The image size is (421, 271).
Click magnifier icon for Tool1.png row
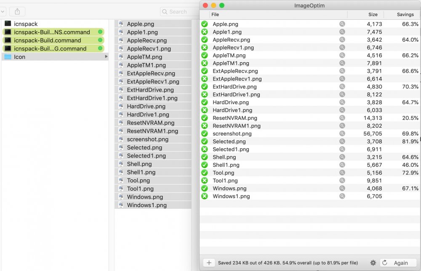342,180
